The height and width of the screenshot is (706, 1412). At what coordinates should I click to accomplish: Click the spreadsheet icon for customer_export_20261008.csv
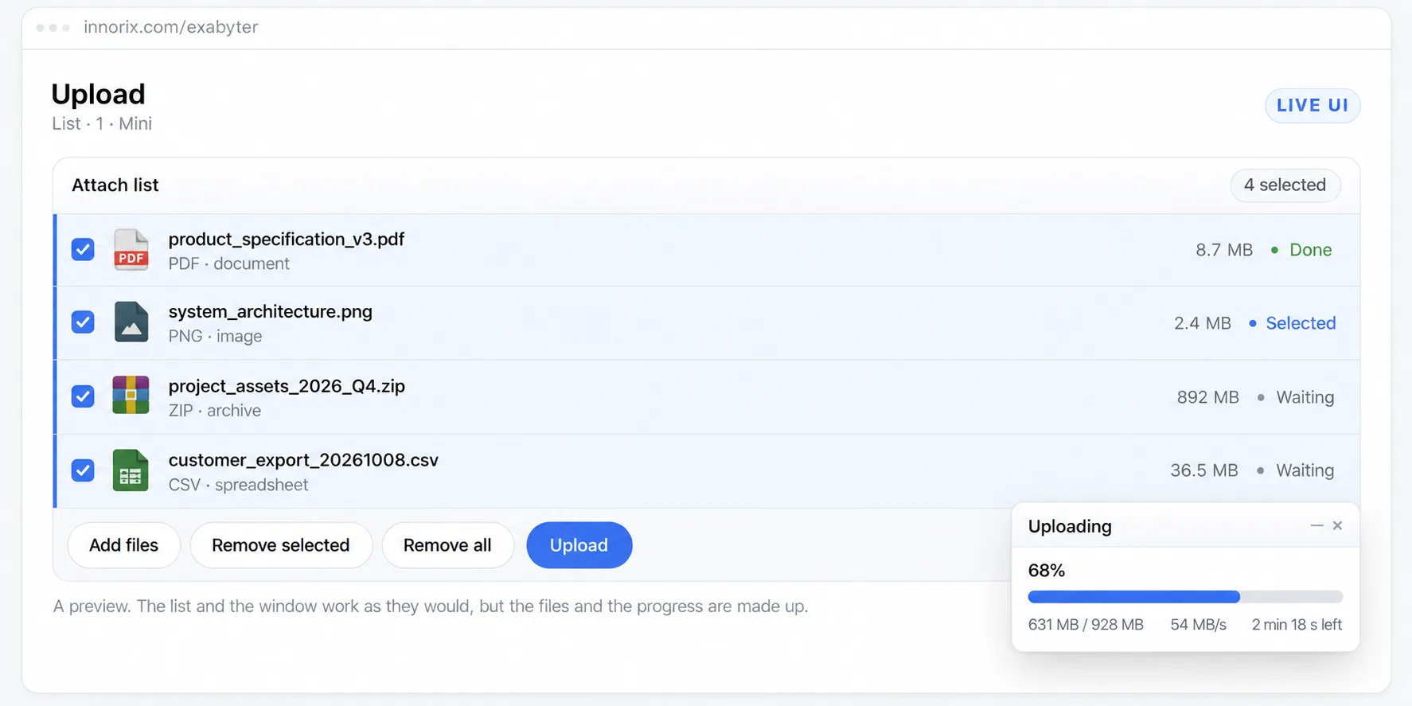tap(131, 470)
